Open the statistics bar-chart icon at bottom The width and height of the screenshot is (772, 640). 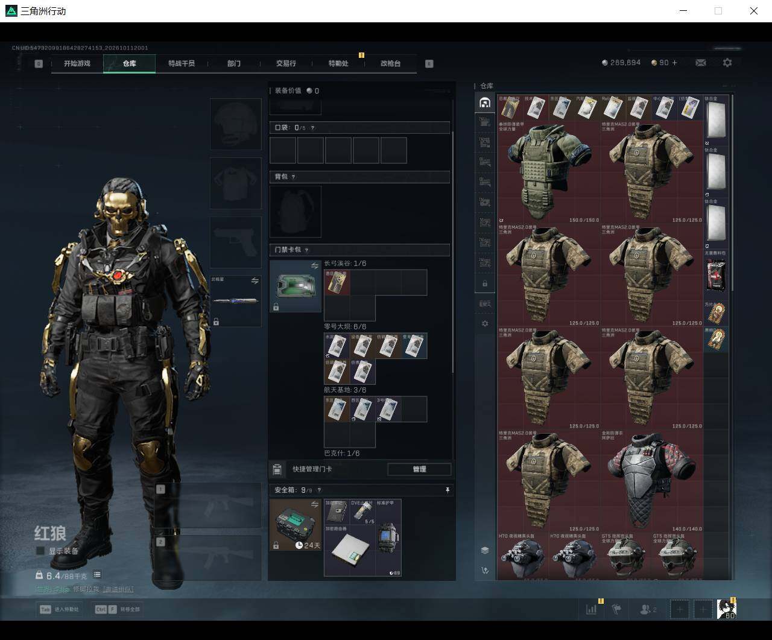coord(591,609)
